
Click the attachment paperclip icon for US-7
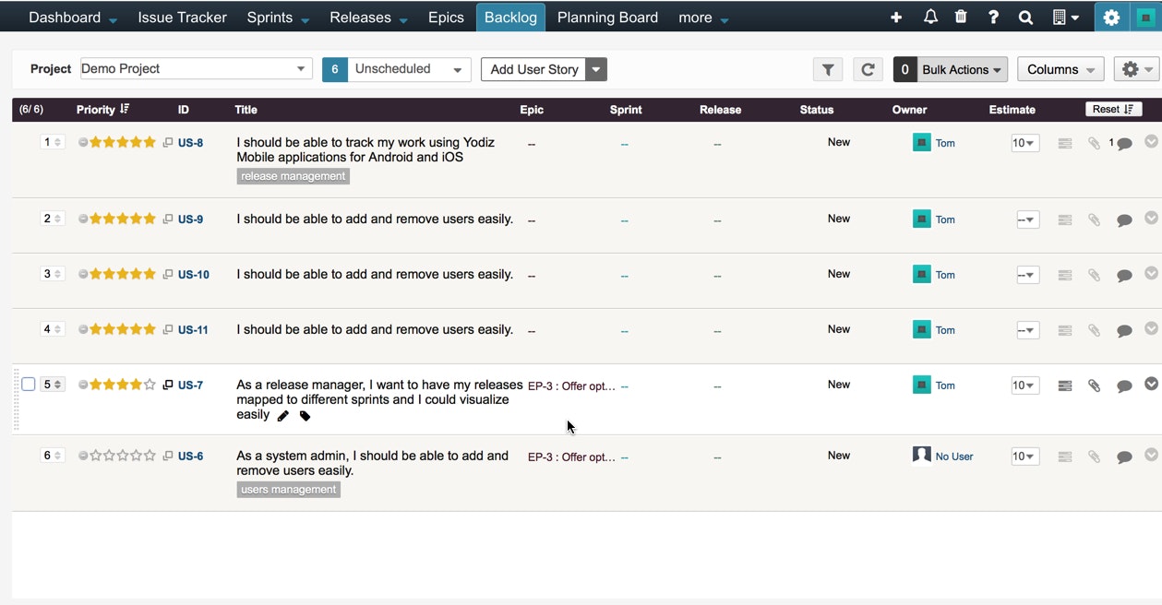point(1094,386)
